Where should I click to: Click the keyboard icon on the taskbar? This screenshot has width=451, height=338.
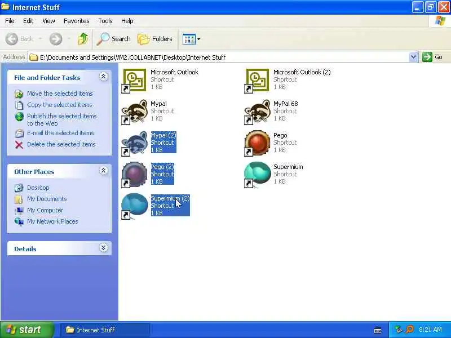378,330
